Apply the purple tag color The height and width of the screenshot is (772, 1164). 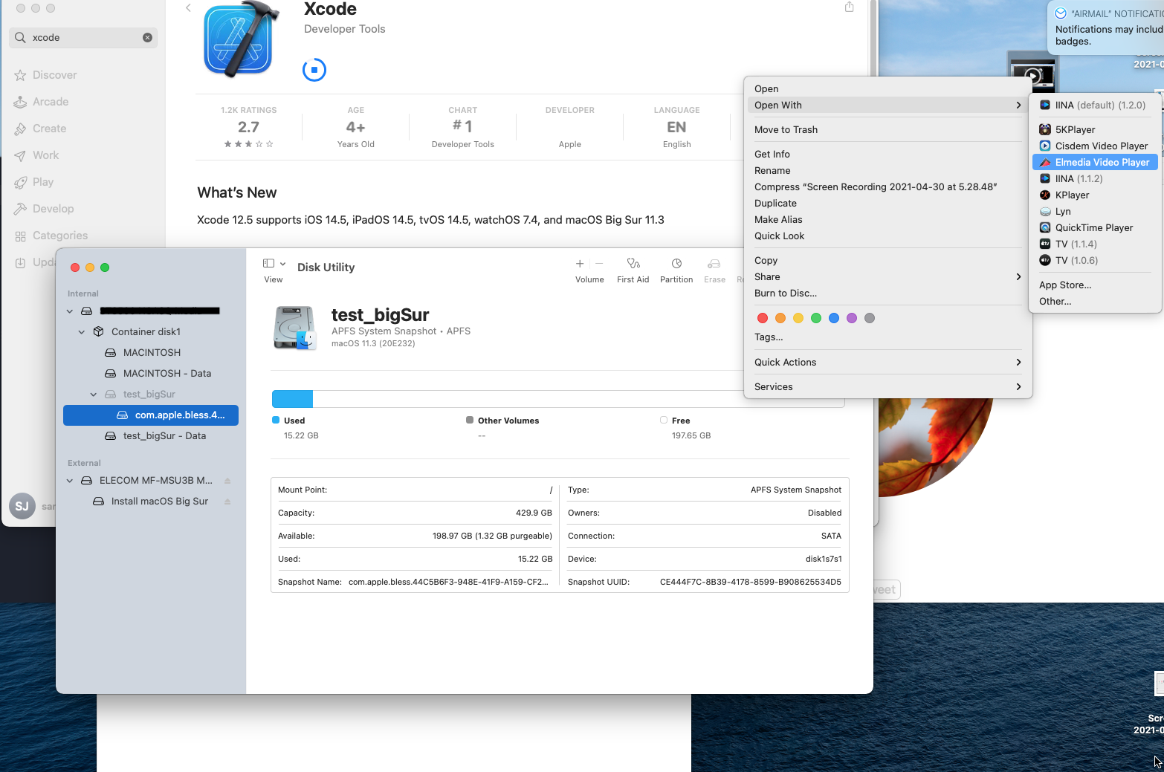[x=851, y=318]
